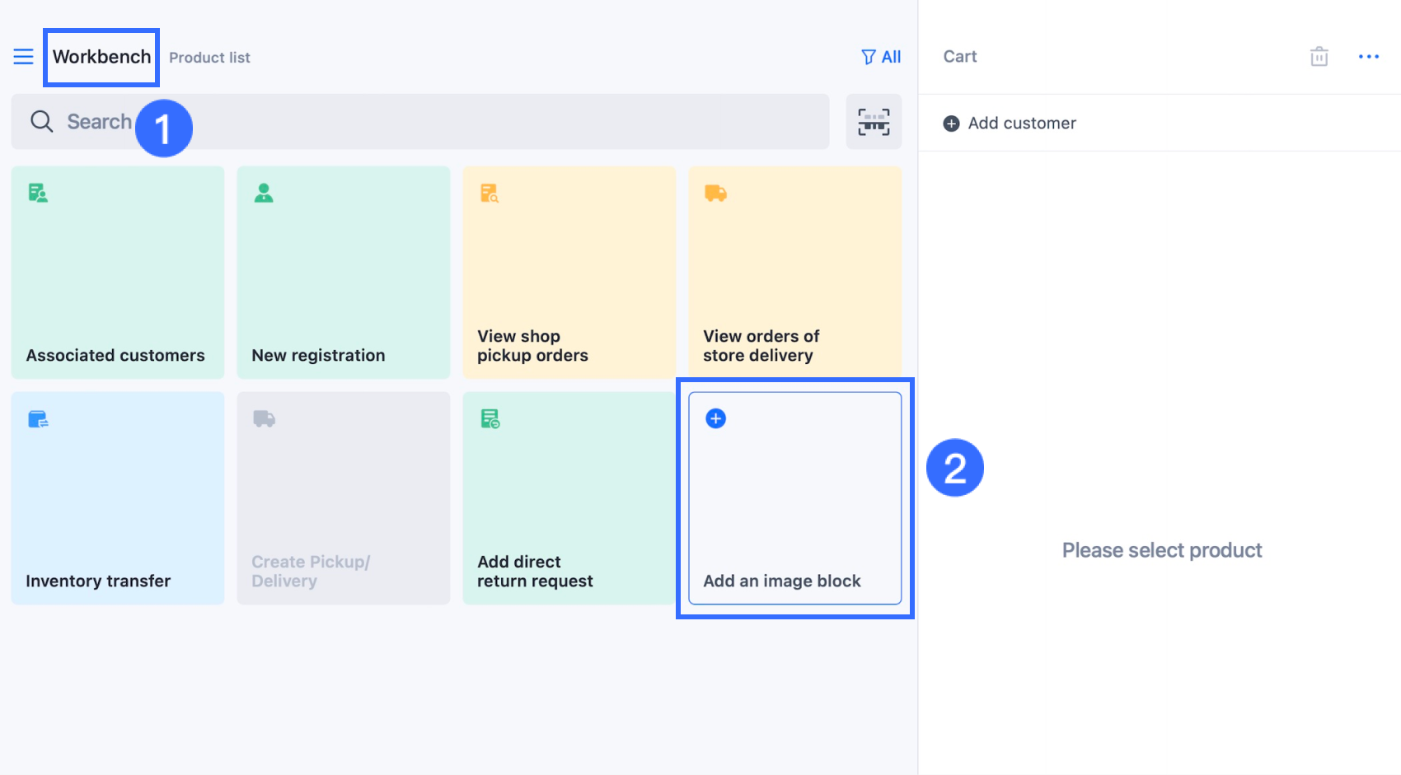This screenshot has height=775, width=1401.
Task: Open the Associated customers tile
Action: point(118,273)
